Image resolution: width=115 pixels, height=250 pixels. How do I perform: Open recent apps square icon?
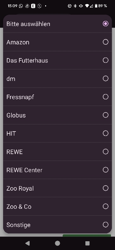tap(88, 243)
